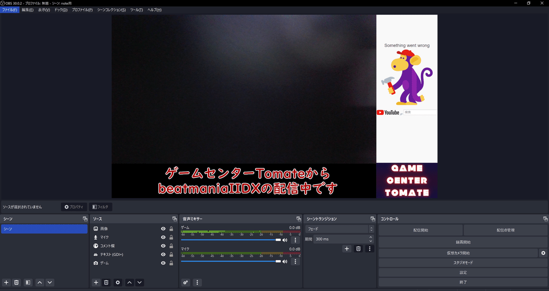Move source down in the Sources panel
This screenshot has width=549, height=291.
[x=140, y=282]
